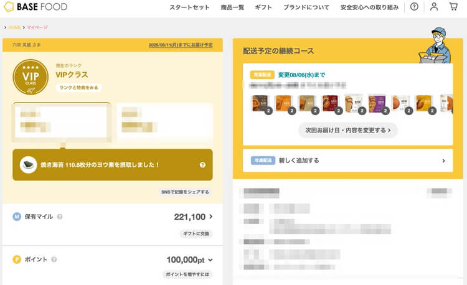Viewport: 467px width, 285px height.
Task: Open the help question mark icon in header
Action: pyautogui.click(x=414, y=7)
